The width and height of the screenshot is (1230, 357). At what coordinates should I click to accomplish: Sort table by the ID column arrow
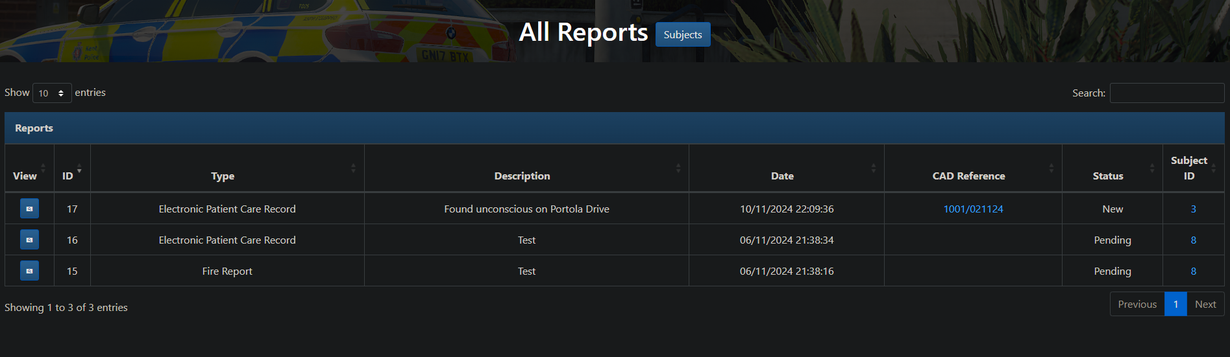coord(79,170)
